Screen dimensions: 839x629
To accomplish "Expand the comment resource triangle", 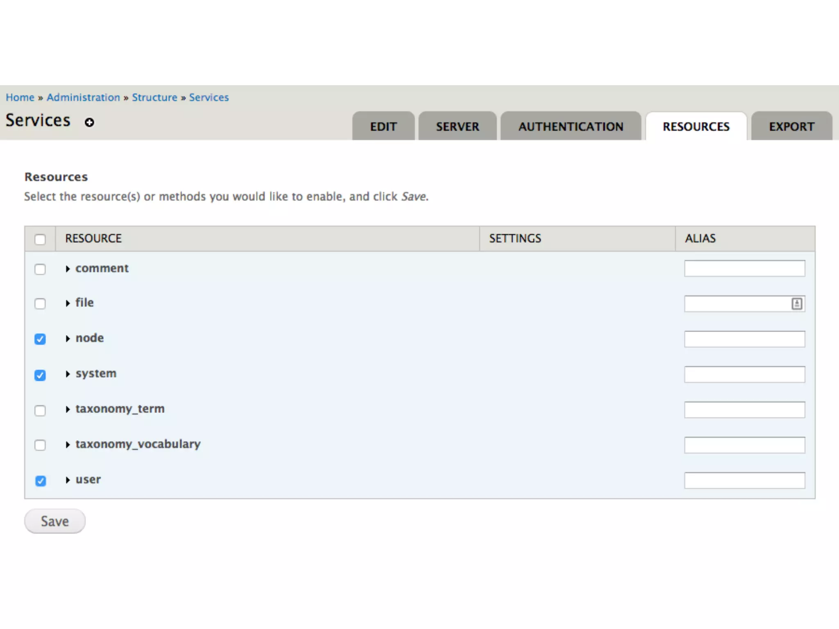I will (68, 269).
